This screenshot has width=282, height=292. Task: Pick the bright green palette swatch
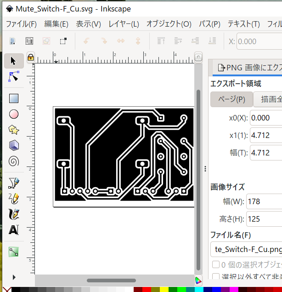point(181,290)
